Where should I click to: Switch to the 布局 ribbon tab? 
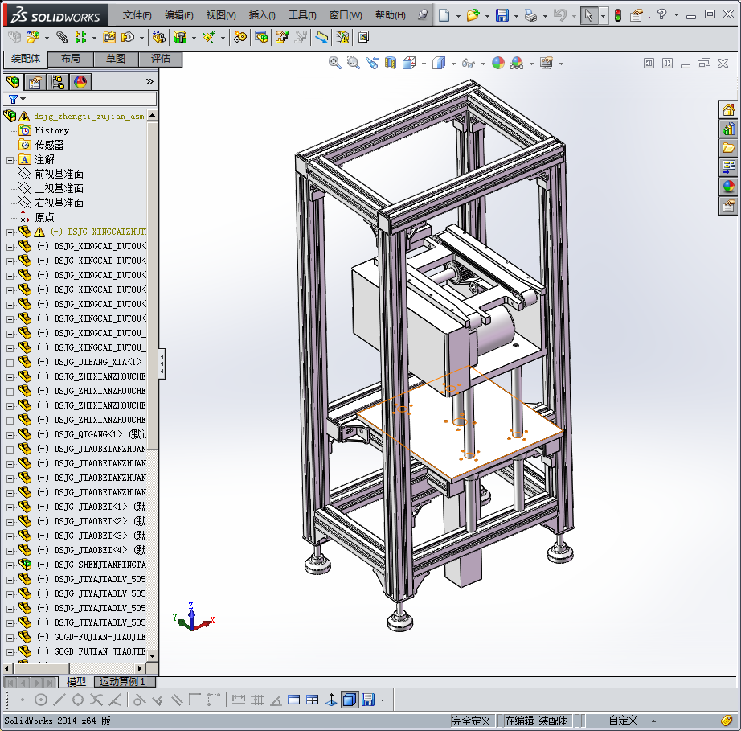point(71,59)
